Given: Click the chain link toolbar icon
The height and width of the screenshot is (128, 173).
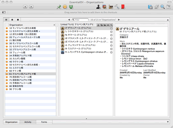Looking at the screenshot, I should [x=157, y=7].
